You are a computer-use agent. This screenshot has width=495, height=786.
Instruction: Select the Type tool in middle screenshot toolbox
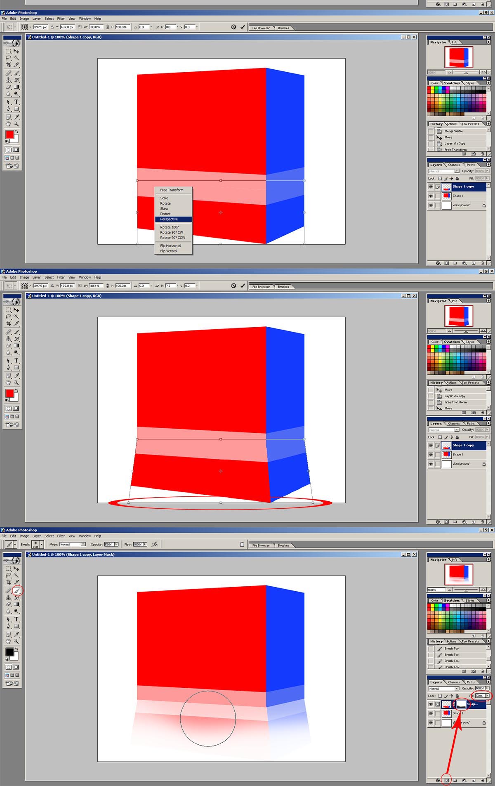click(x=16, y=361)
